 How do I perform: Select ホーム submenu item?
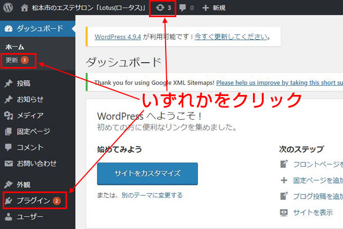[14, 47]
